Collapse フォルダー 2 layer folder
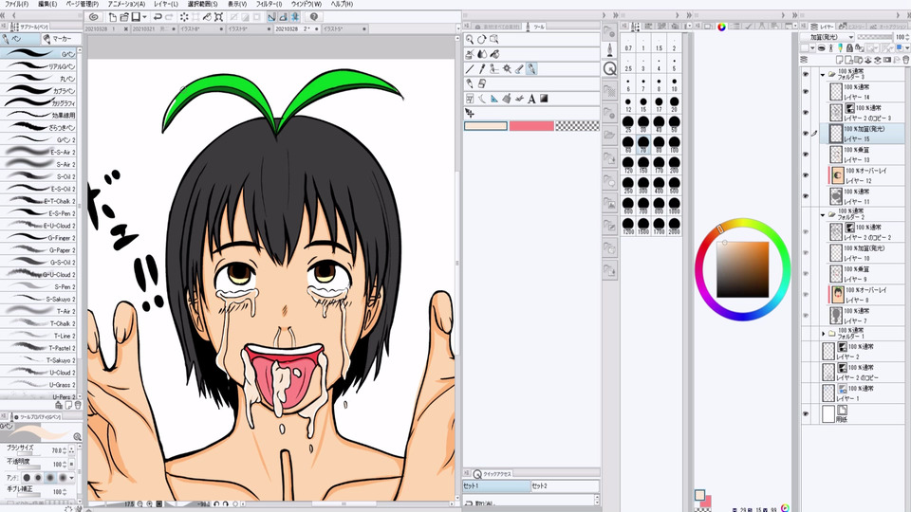 [823, 215]
